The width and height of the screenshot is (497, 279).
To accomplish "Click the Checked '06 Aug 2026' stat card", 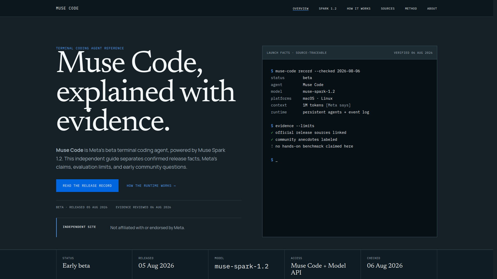I will click(399, 264).
